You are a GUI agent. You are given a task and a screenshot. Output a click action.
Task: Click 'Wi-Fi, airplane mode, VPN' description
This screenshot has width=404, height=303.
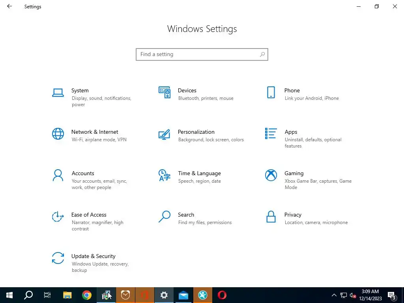[99, 140]
